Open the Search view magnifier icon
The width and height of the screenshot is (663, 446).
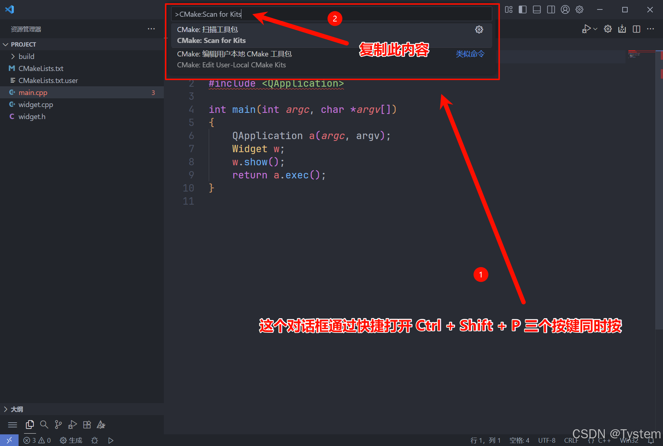click(44, 425)
